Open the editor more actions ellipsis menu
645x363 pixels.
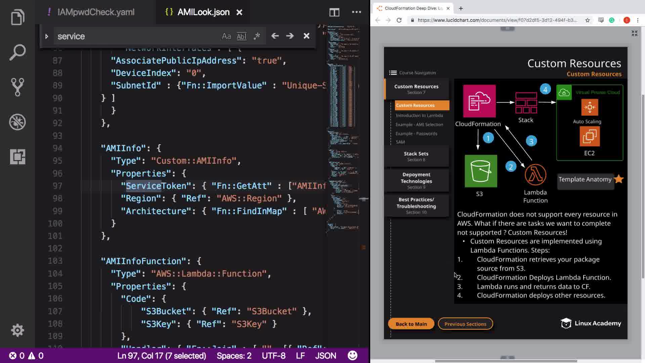point(356,12)
